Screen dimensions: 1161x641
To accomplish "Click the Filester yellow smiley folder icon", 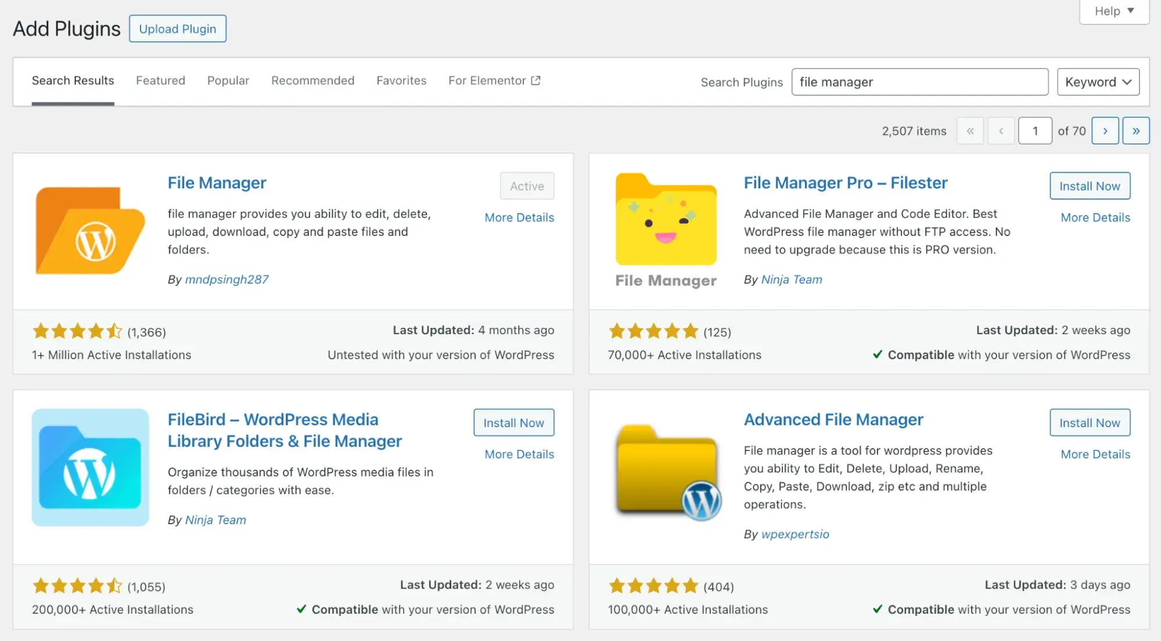I will pyautogui.click(x=666, y=230).
